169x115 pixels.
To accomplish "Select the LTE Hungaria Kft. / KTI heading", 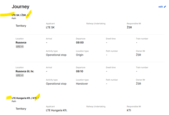I will pyautogui.click(x=24, y=98).
